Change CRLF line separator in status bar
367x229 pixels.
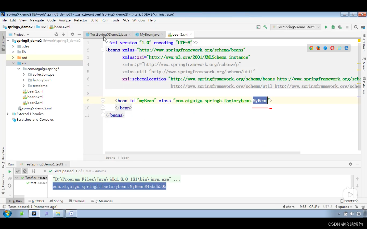pyautogui.click(x=314, y=207)
